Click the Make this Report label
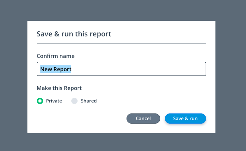246x151 pixels. (x=59, y=88)
